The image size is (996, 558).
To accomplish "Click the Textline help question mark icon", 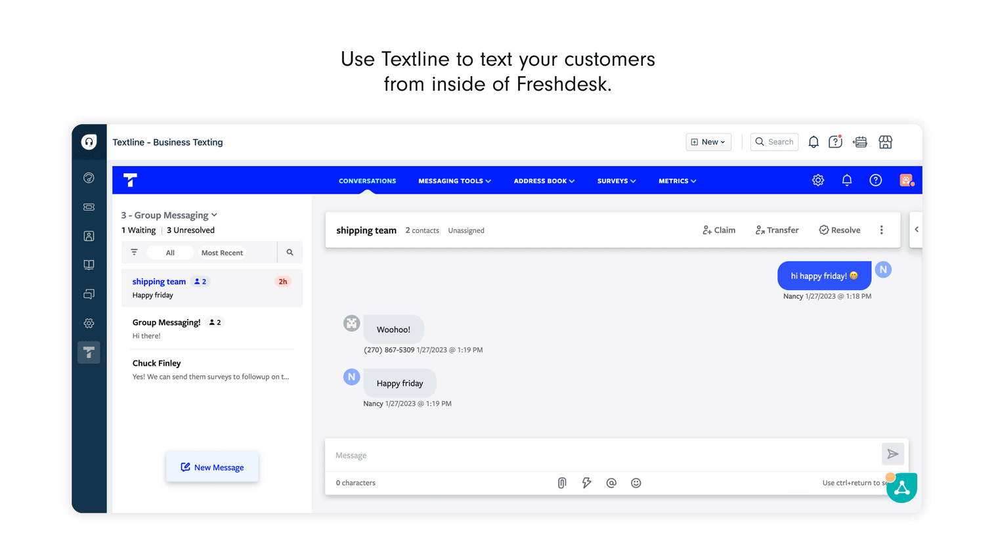I will (x=875, y=181).
